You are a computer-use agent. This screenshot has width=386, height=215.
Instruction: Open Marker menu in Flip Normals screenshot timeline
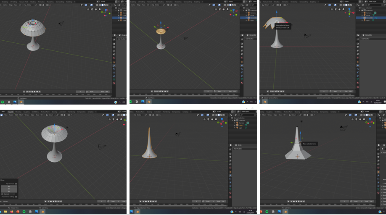point(5,201)
